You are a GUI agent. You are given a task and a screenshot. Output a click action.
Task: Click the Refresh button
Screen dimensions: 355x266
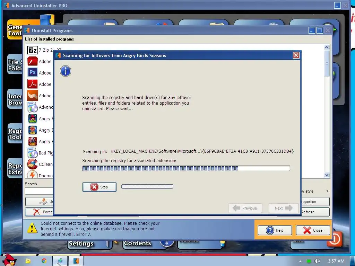(315, 212)
